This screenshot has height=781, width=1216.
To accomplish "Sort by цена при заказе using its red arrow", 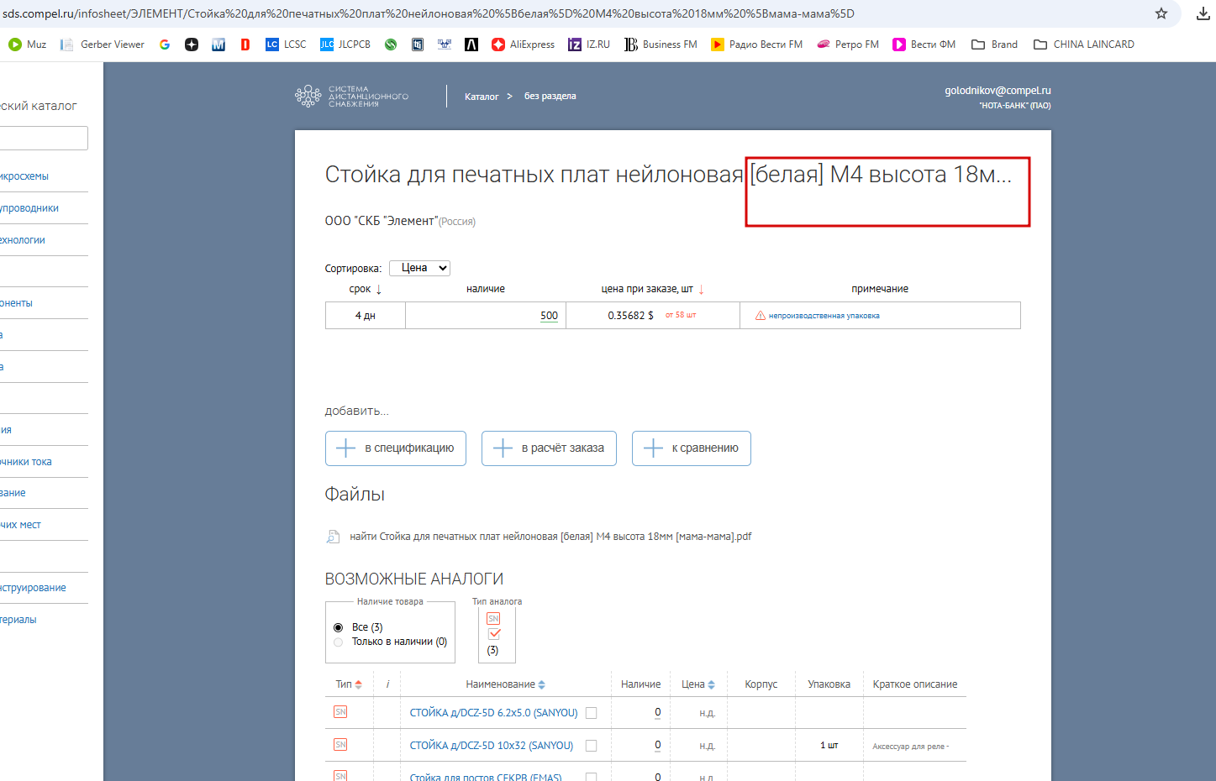I will pos(702,289).
